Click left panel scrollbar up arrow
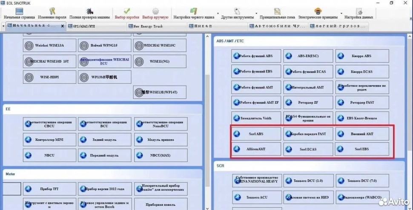Image resolution: width=413 pixels, height=210 pixels. click(207, 36)
